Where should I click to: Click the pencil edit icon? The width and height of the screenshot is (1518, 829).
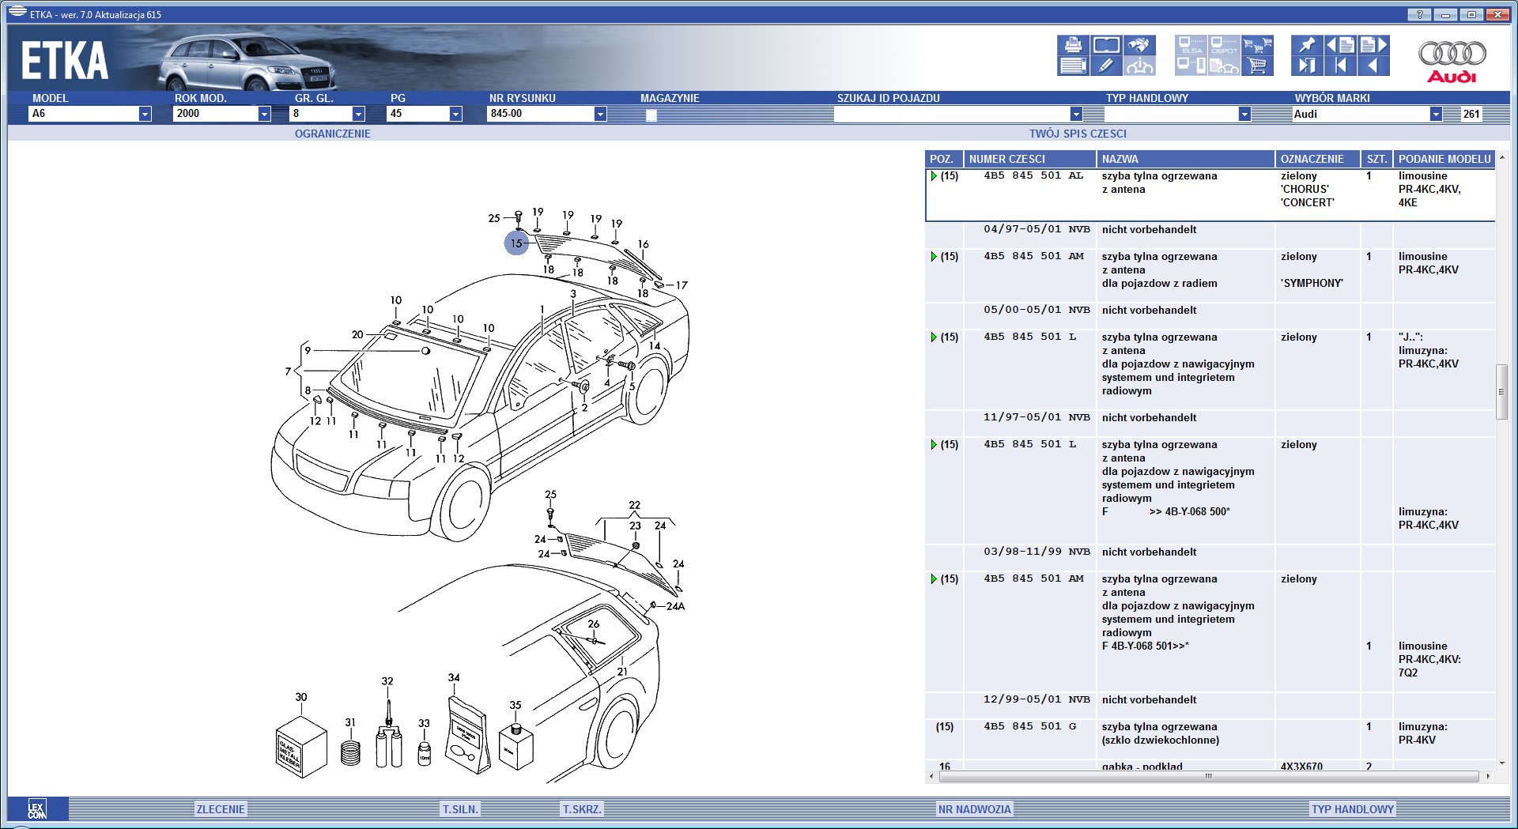click(1105, 66)
